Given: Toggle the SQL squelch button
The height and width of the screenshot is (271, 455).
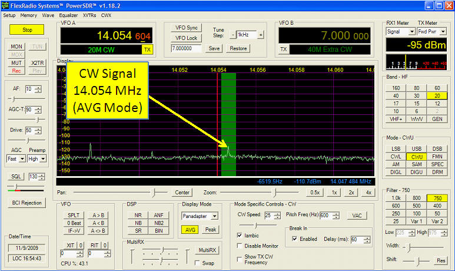Looking at the screenshot, I should [16, 176].
